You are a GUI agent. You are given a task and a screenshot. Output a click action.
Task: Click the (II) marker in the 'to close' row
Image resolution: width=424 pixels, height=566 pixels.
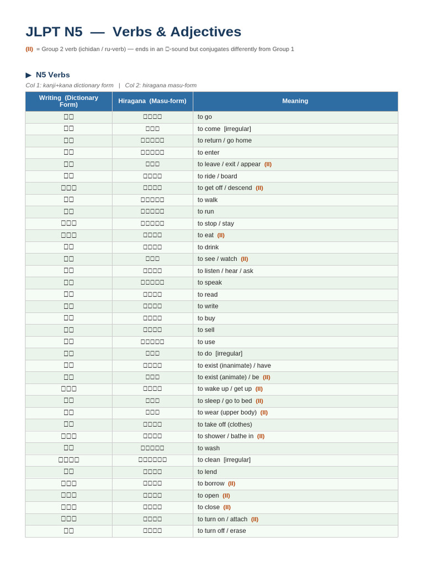pyautogui.click(x=227, y=507)
